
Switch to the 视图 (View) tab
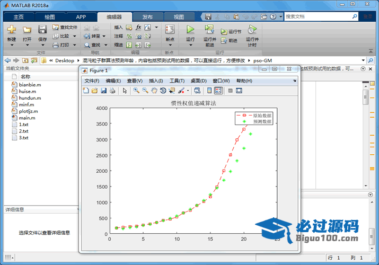(179, 17)
